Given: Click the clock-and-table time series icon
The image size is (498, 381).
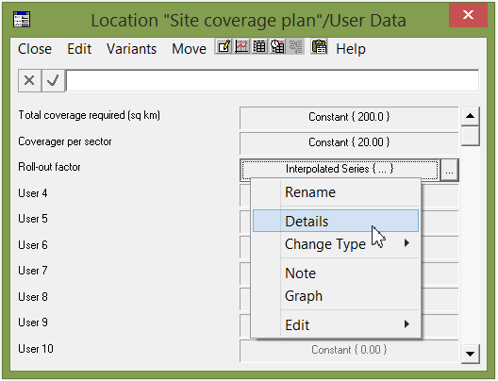Looking at the screenshot, I should pos(277,47).
